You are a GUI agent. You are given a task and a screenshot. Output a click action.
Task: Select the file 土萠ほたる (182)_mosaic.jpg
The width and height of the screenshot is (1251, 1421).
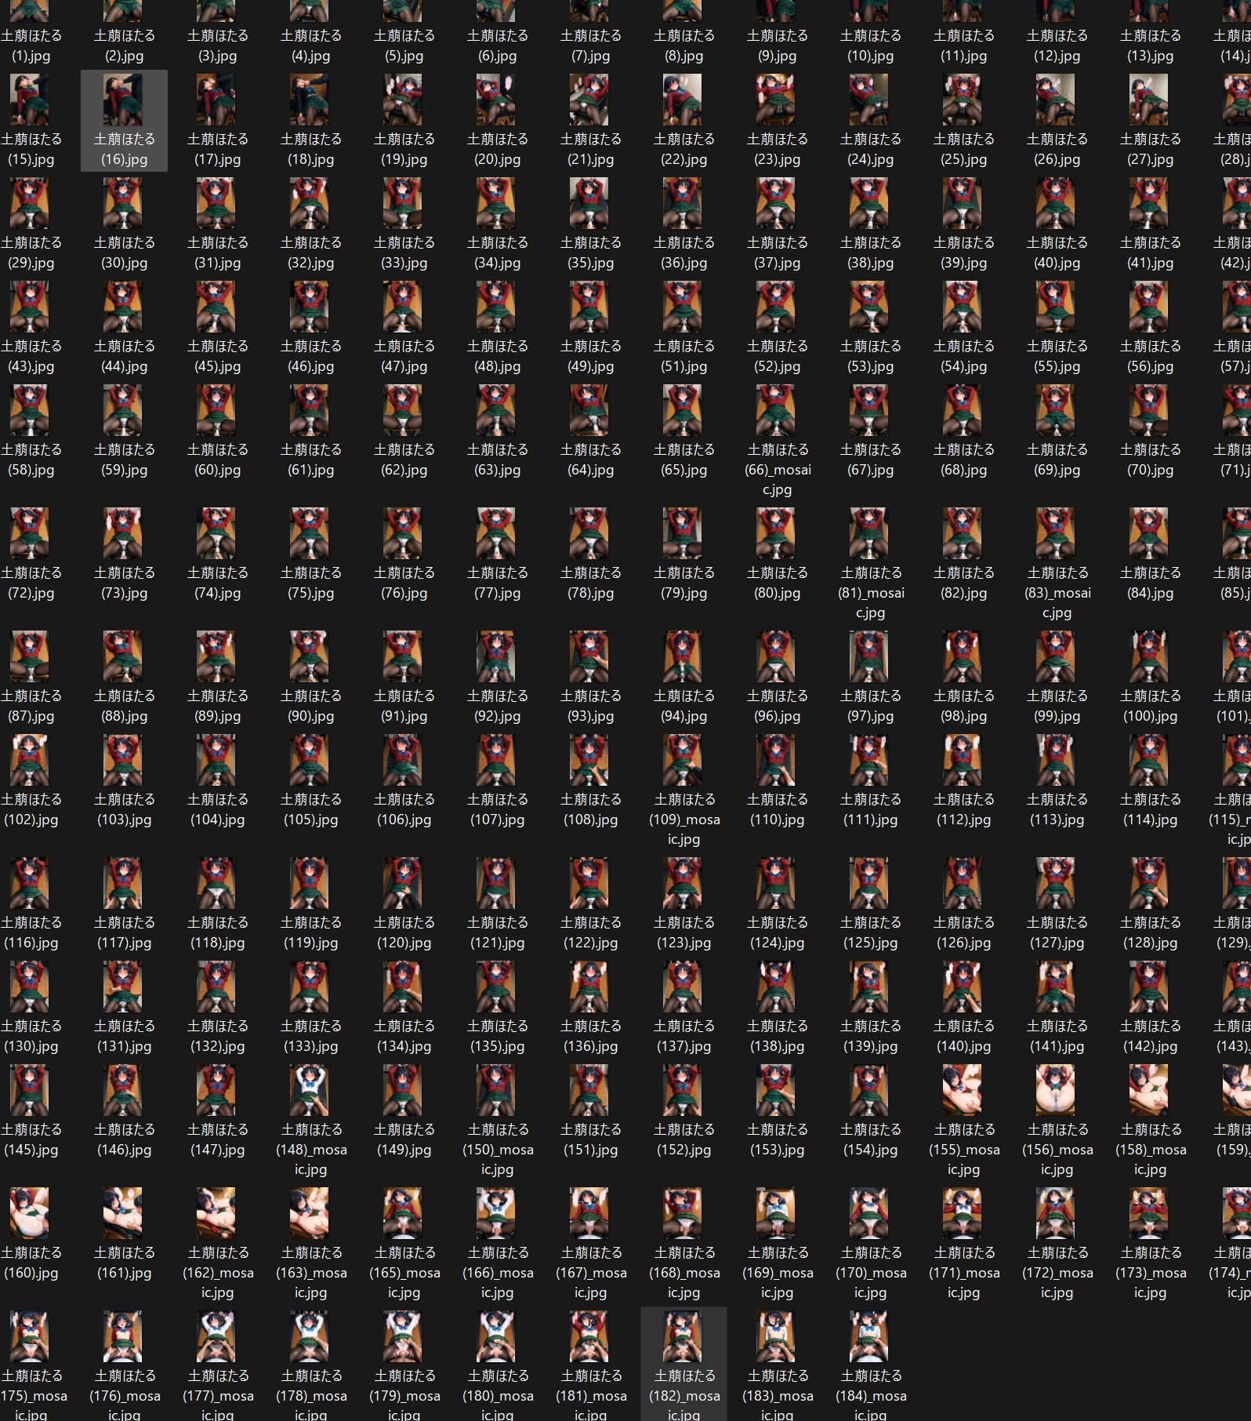tap(684, 1365)
